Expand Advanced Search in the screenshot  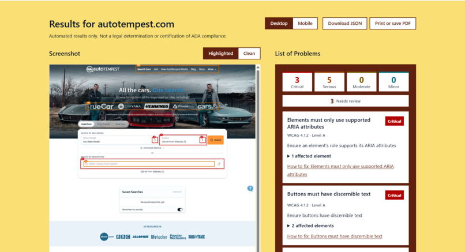point(152,148)
